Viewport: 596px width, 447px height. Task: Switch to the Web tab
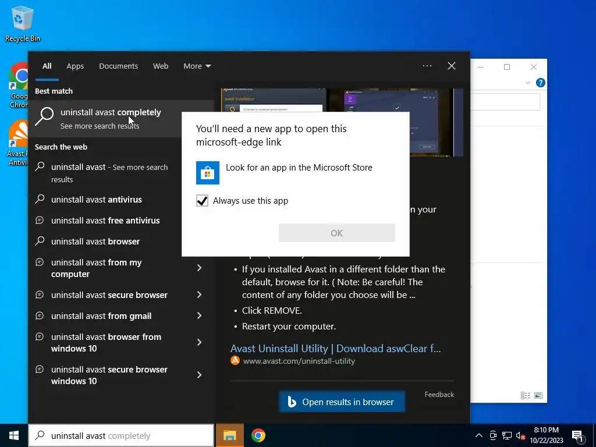pyautogui.click(x=161, y=66)
